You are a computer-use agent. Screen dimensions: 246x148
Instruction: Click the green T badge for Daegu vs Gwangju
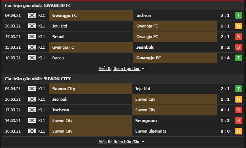click(238, 58)
